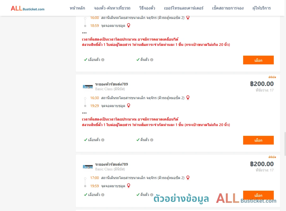Click Rayong logo of the 17:00 trip
Image resolution: width=286 pixels, height=211 pixels.
tap(88, 167)
